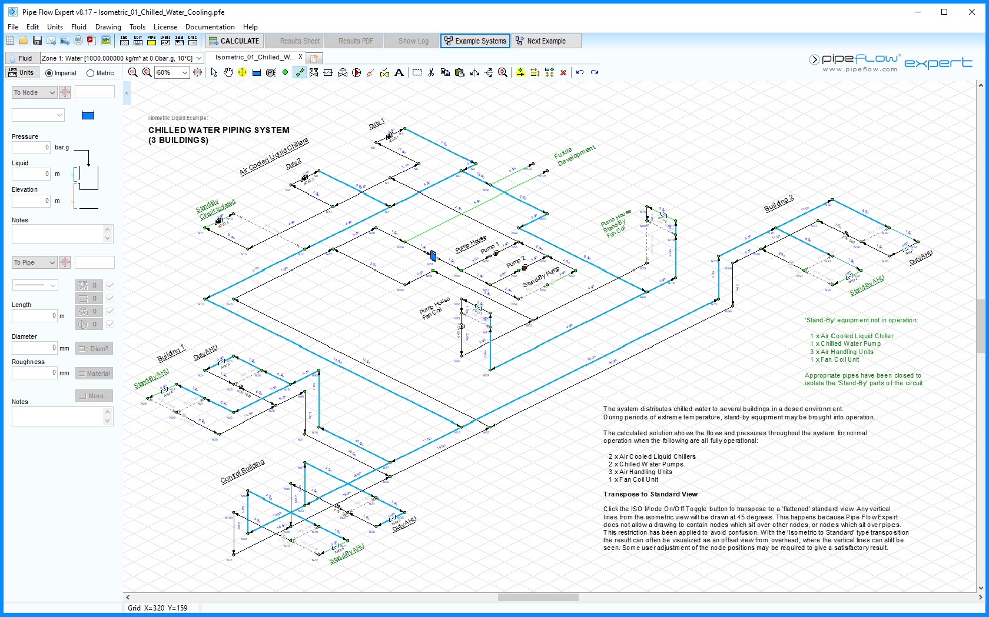
Task: Click the printer icon
Action: click(x=78, y=41)
